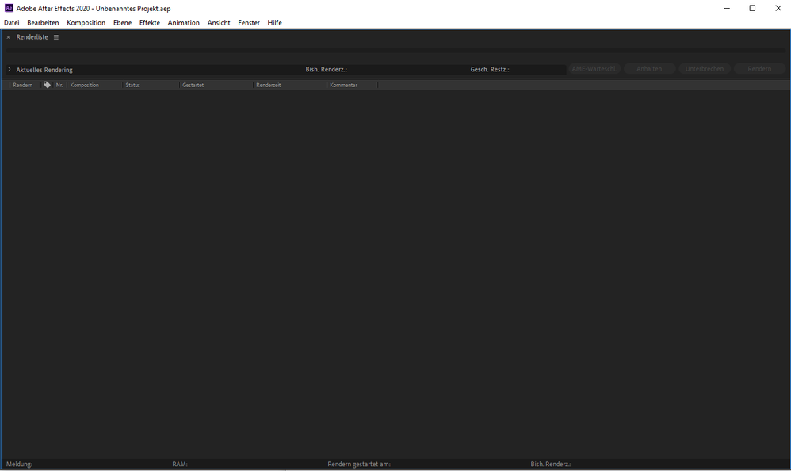Click the render progress bar

click(395, 51)
